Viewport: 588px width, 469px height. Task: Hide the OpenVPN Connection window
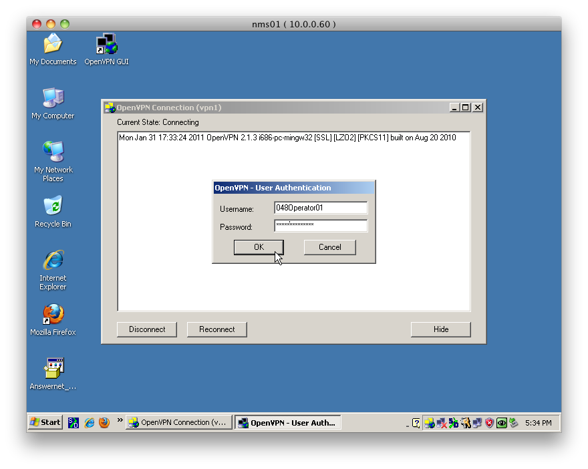(441, 329)
